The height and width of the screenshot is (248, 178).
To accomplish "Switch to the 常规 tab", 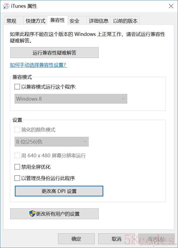I will (11, 21).
